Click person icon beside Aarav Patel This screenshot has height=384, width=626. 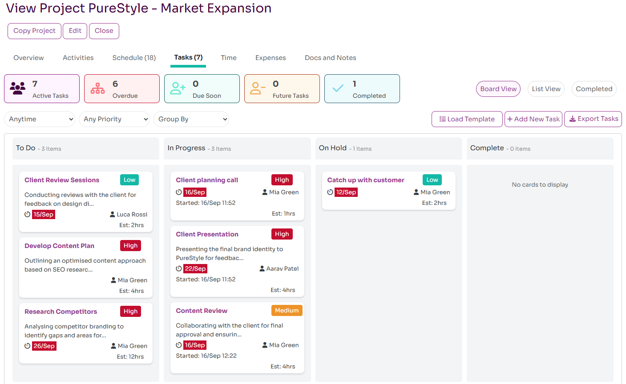(x=262, y=268)
